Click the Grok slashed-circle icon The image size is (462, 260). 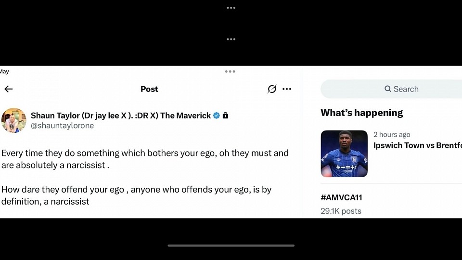(272, 89)
